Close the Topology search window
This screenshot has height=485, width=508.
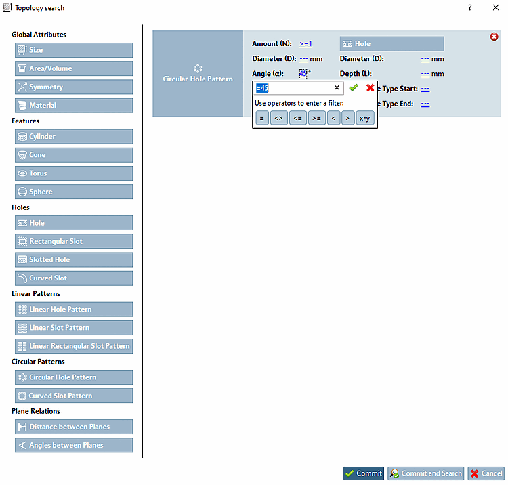click(x=496, y=7)
